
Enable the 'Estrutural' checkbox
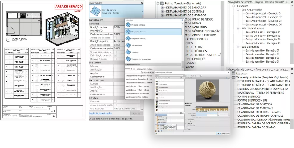coord(115,102)
